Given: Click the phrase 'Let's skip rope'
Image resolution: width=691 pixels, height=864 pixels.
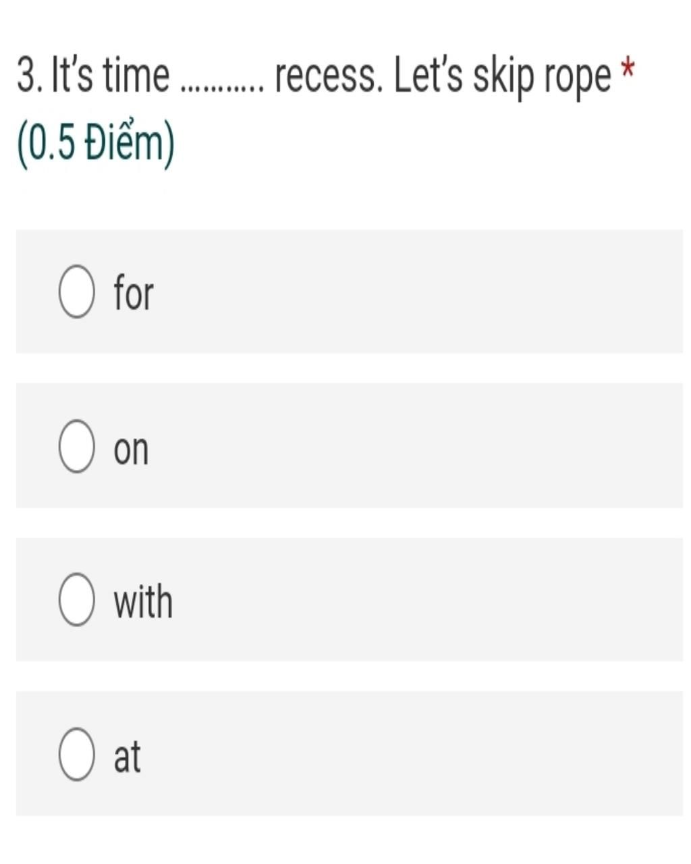Looking at the screenshot, I should [x=502, y=77].
